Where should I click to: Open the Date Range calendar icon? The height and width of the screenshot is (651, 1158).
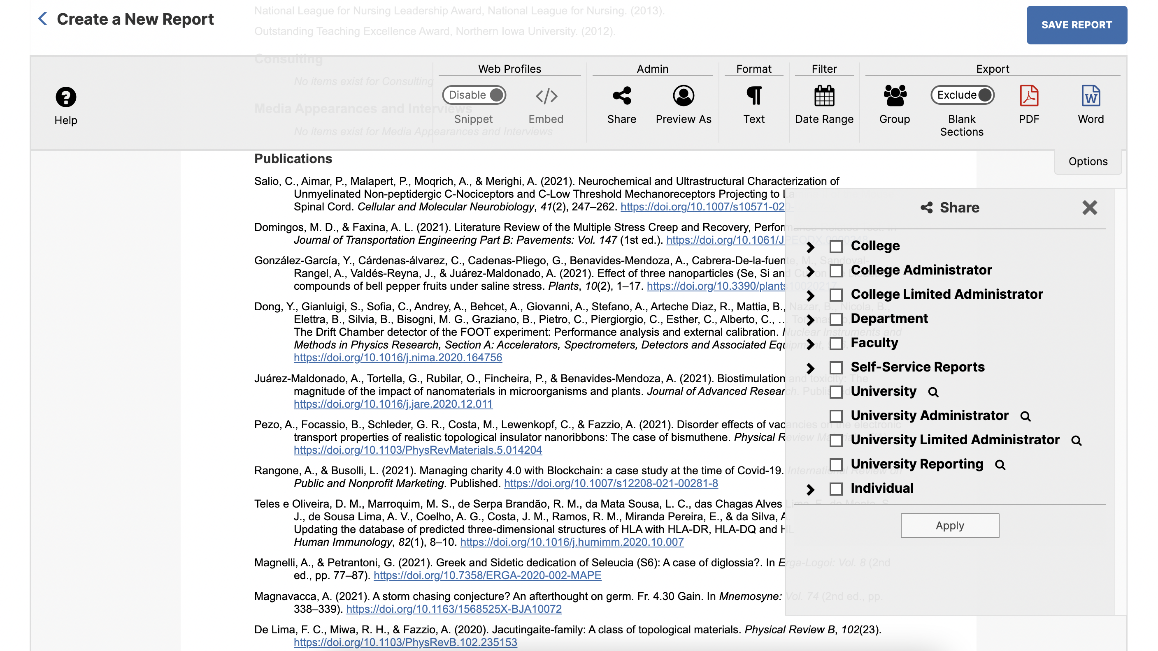coord(824,96)
